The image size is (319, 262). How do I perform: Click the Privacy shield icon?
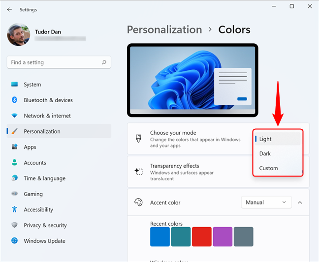coord(14,225)
